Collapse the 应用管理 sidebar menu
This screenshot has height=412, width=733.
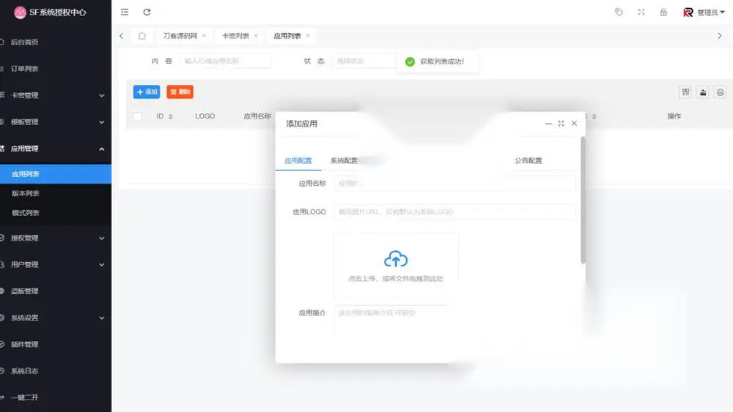(56, 149)
